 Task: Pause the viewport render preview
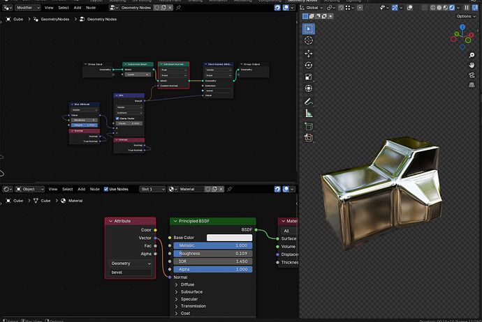click(x=467, y=8)
